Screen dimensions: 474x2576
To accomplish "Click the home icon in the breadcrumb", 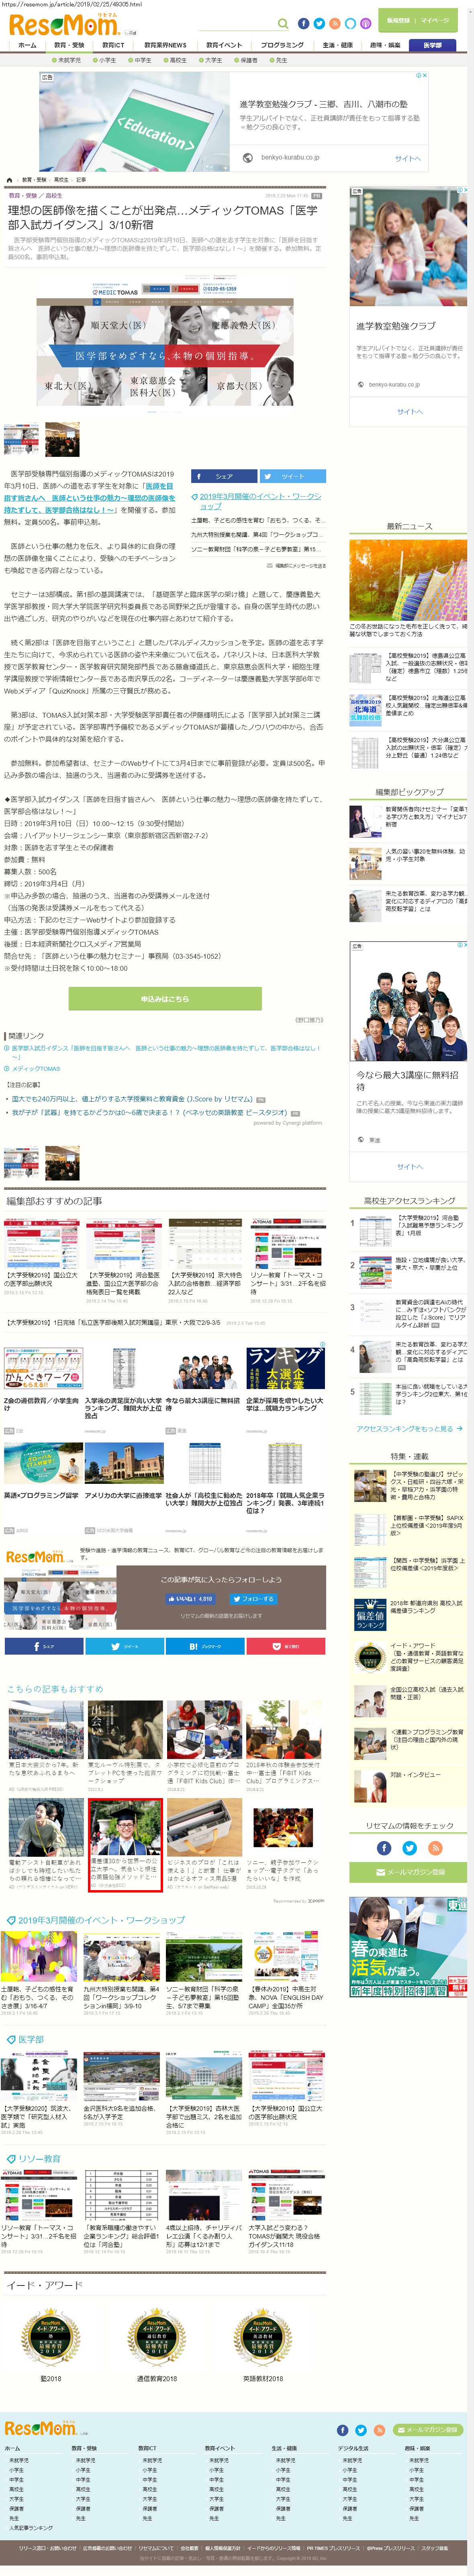I will pyautogui.click(x=11, y=180).
